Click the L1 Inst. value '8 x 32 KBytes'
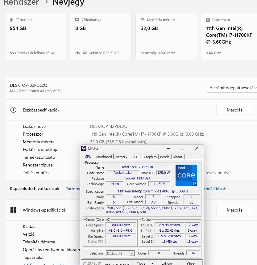 point(169,230)
